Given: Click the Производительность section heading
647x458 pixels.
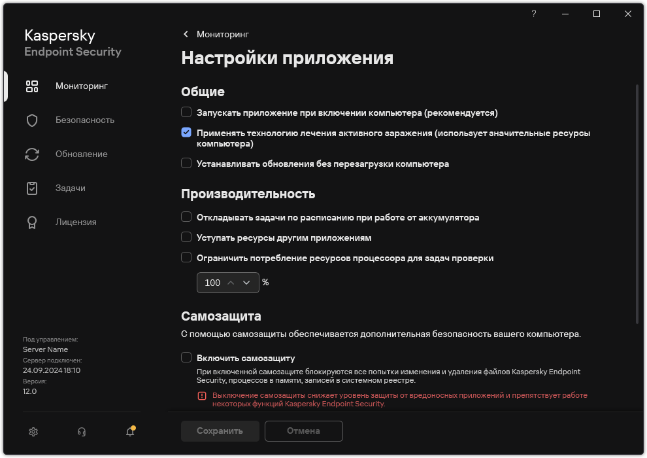Looking at the screenshot, I should pos(248,194).
